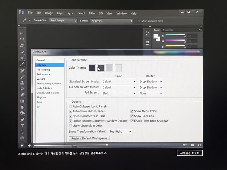The height and width of the screenshot is (170, 227).
Task: Toggle video player fullscreen
Action: click(199, 145)
